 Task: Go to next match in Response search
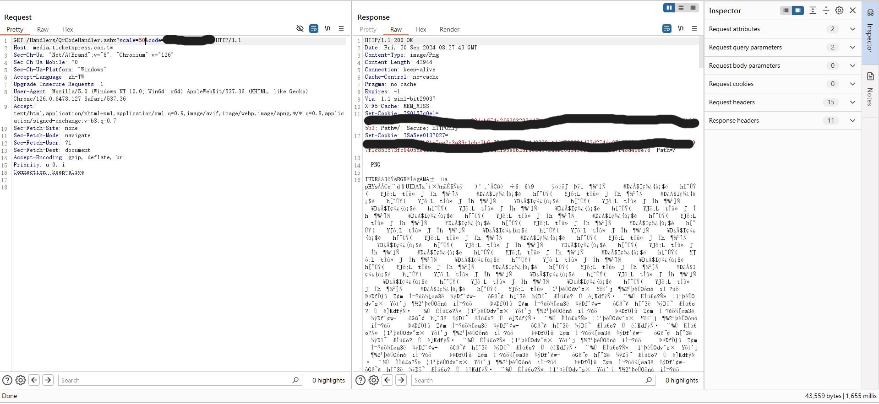point(401,380)
